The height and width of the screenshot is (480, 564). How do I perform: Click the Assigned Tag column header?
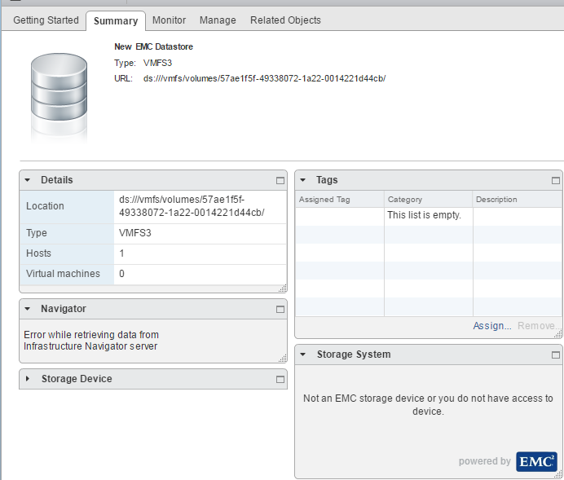(339, 199)
